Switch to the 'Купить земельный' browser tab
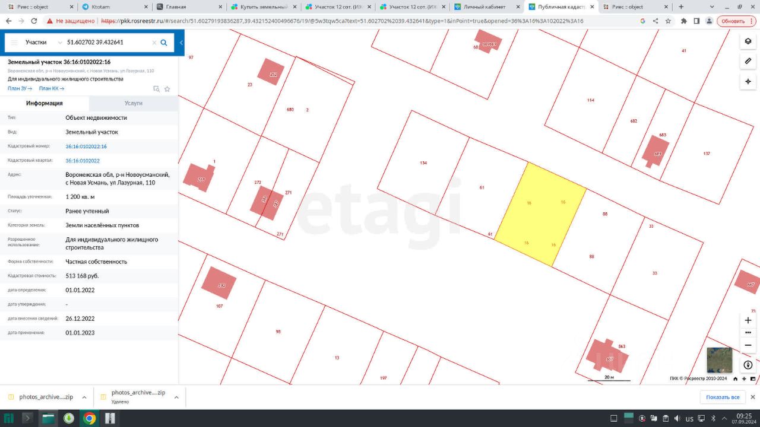 pyautogui.click(x=262, y=7)
